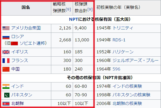161x108 pixels.
Task: Open the NPT link in section heading
Action: [74, 19]
